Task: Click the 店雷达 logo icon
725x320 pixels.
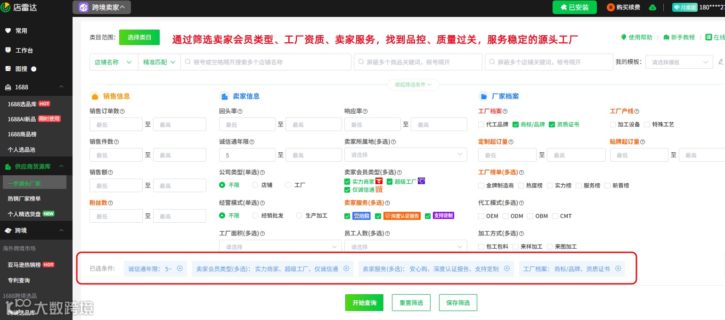Action: coord(6,7)
